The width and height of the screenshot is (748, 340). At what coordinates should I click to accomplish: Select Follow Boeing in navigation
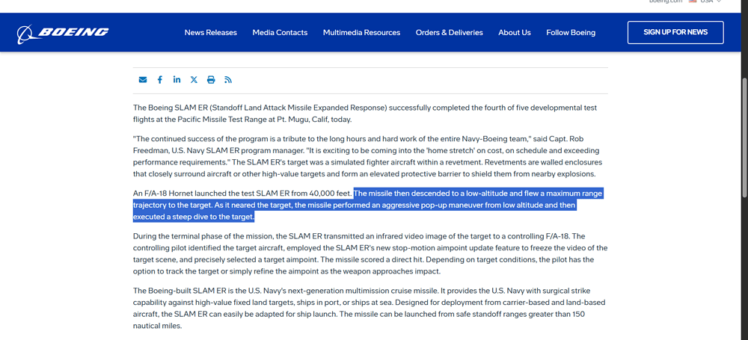pos(571,33)
